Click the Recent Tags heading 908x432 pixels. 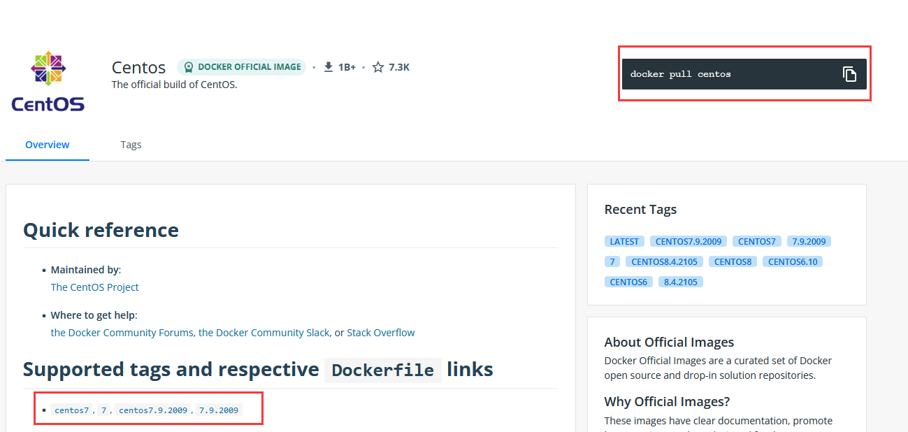click(640, 209)
